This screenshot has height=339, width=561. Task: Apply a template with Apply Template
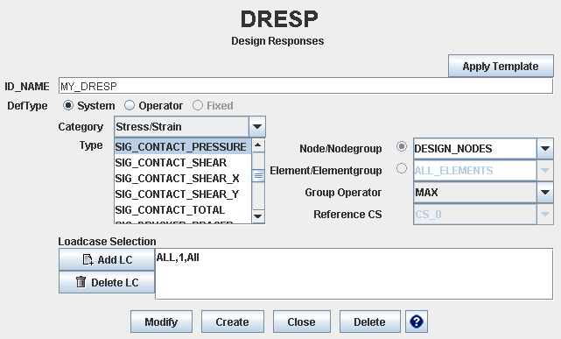click(501, 66)
